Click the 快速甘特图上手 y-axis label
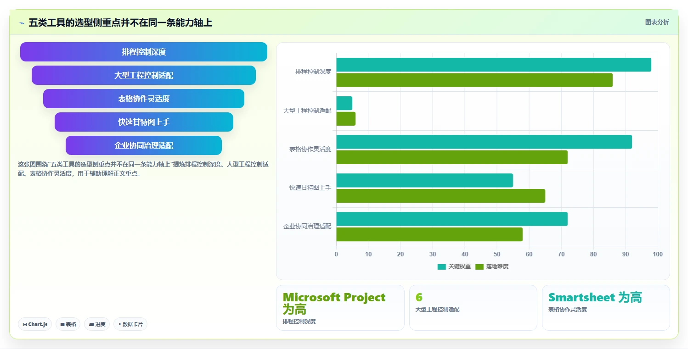The width and height of the screenshot is (688, 349). point(310,188)
